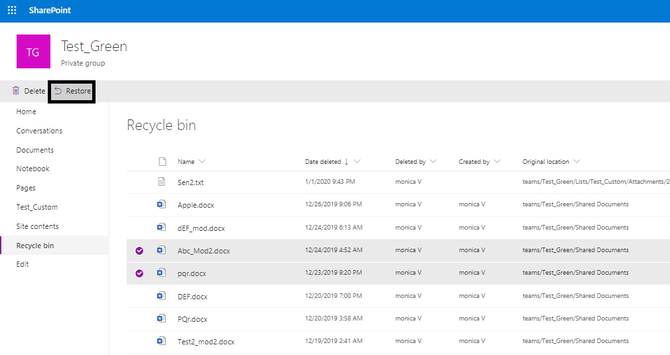Uncheck the Abc_Mod2.docx selection circle

coord(139,251)
